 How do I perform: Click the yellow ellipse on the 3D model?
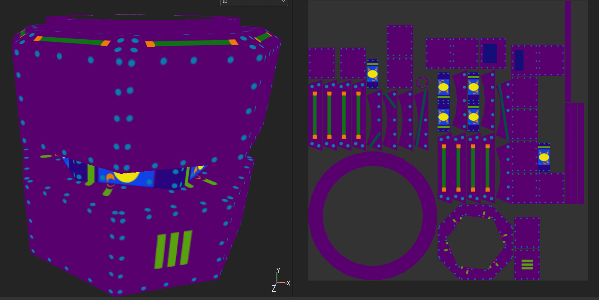click(126, 177)
